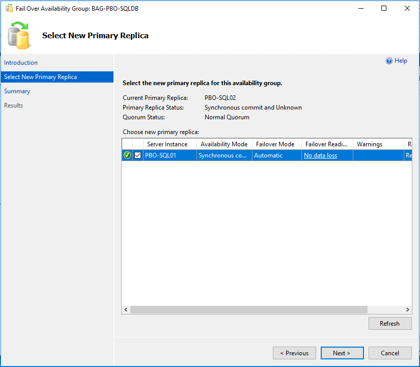Click the Previous button
The width and height of the screenshot is (420, 367).
click(x=294, y=353)
